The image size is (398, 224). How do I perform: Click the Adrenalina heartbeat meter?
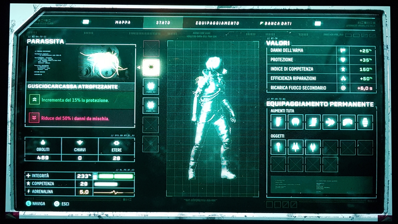[x=114, y=192]
